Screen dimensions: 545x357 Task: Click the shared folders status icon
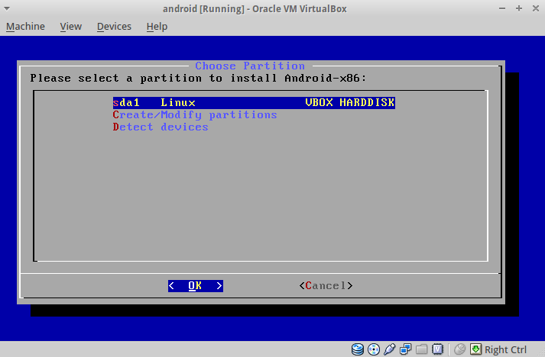pos(421,349)
